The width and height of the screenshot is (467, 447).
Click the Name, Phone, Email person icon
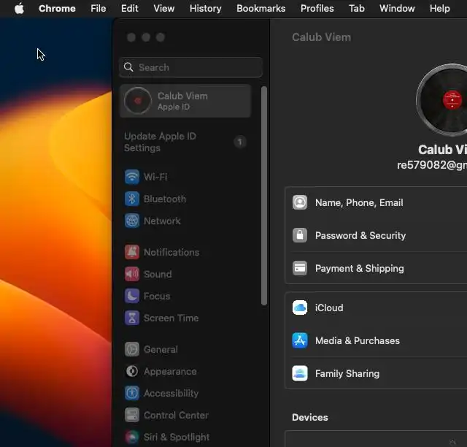[300, 203]
